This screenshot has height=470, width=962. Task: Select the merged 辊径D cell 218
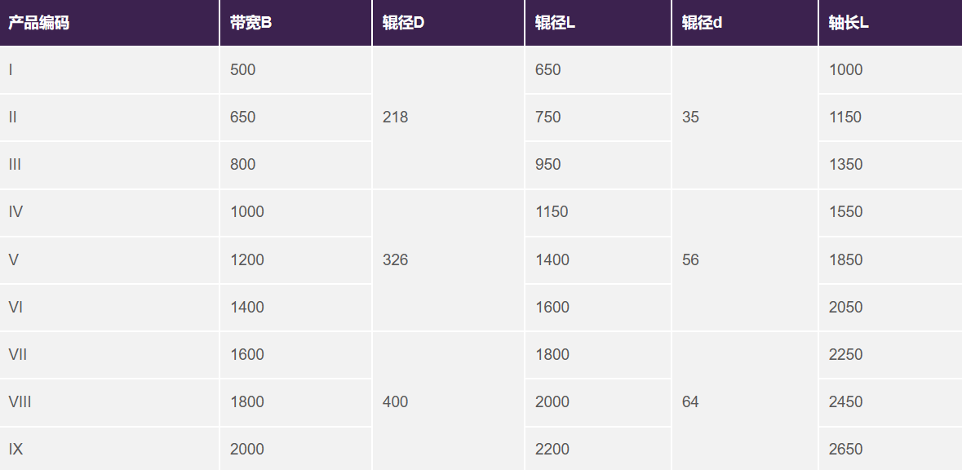click(449, 117)
